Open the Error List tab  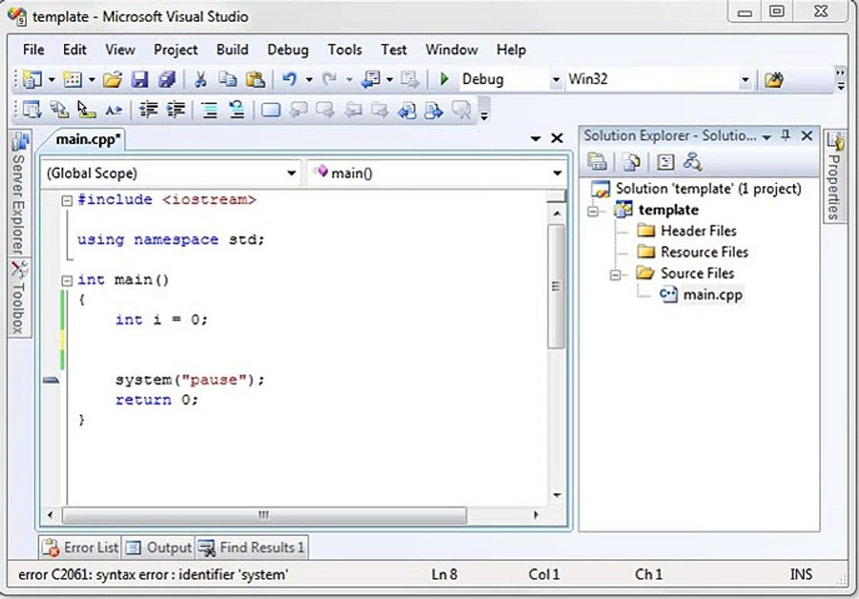pos(81,547)
